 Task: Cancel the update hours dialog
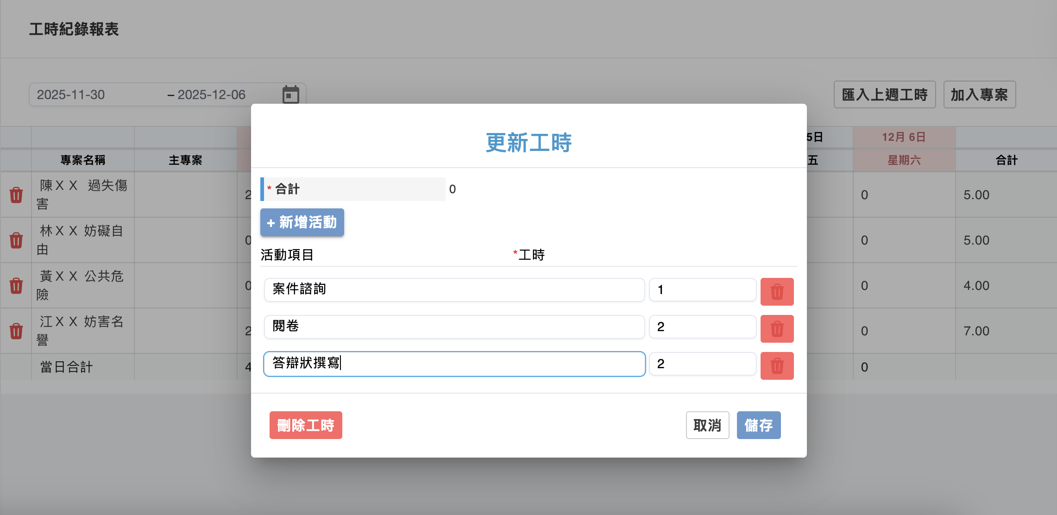[x=707, y=425]
